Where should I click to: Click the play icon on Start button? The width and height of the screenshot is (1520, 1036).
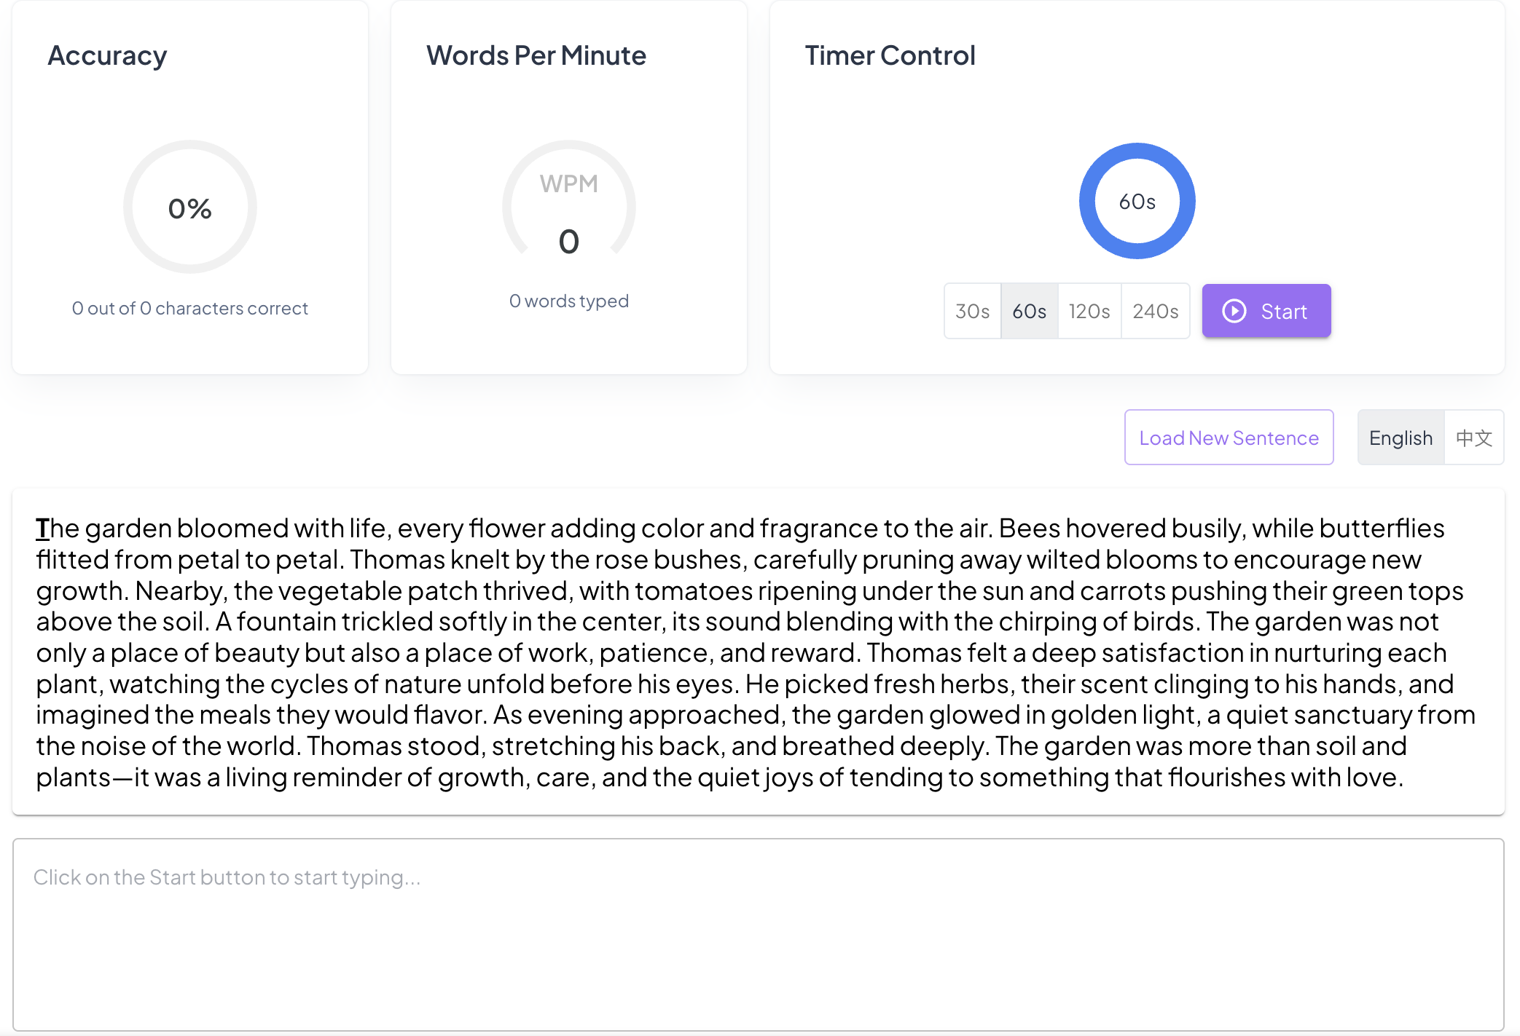[x=1234, y=311]
